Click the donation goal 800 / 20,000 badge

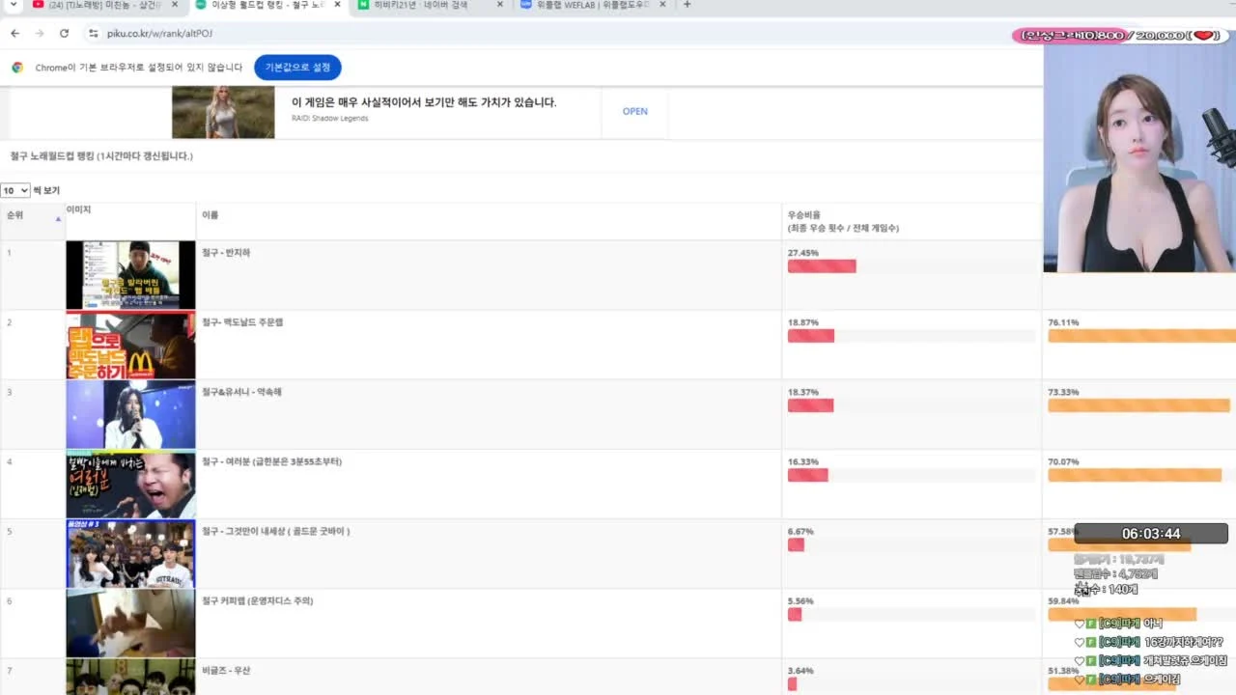click(1120, 36)
